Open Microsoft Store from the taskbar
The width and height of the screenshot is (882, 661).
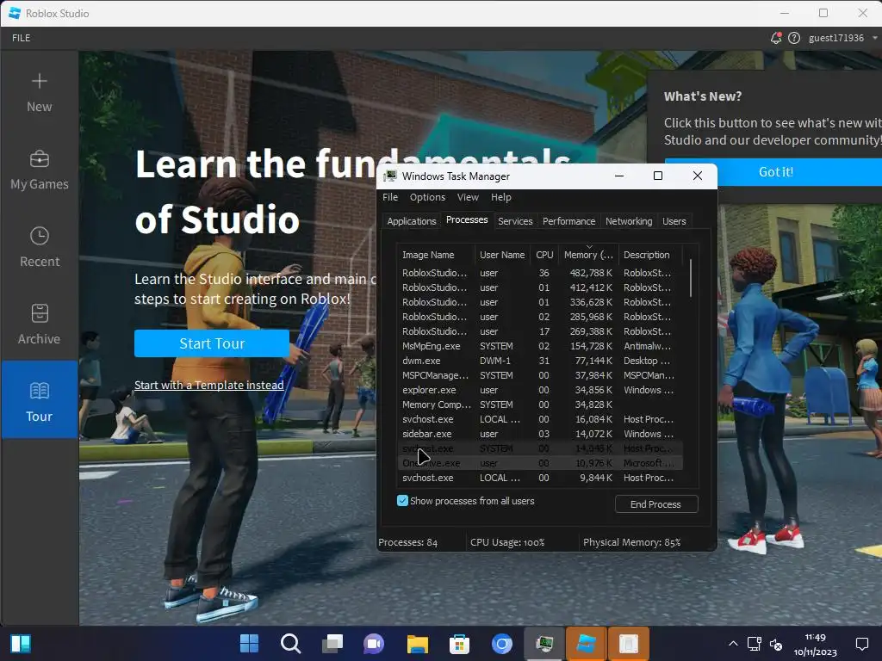[x=460, y=643]
